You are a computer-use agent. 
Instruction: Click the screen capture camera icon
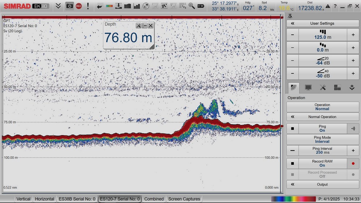pos(70,6)
